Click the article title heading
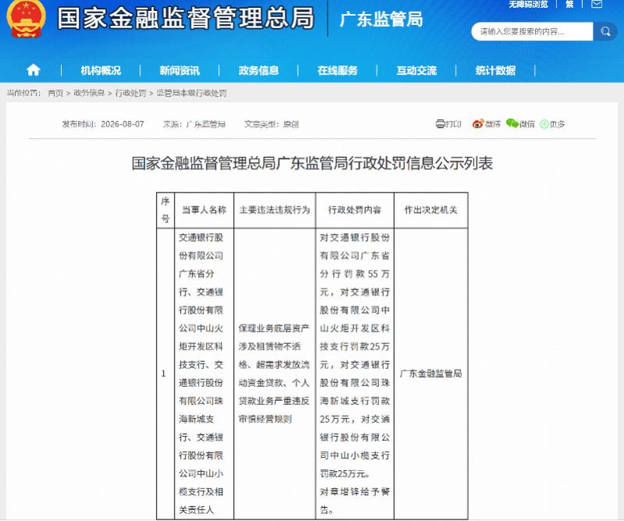Screen dimensions: 624x521 coord(313,163)
